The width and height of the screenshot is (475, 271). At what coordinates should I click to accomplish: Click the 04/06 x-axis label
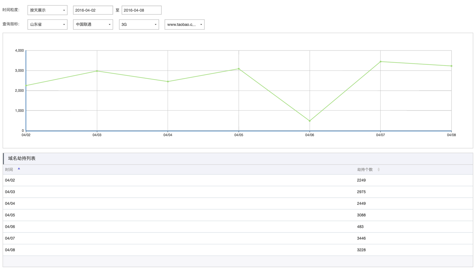click(310, 135)
